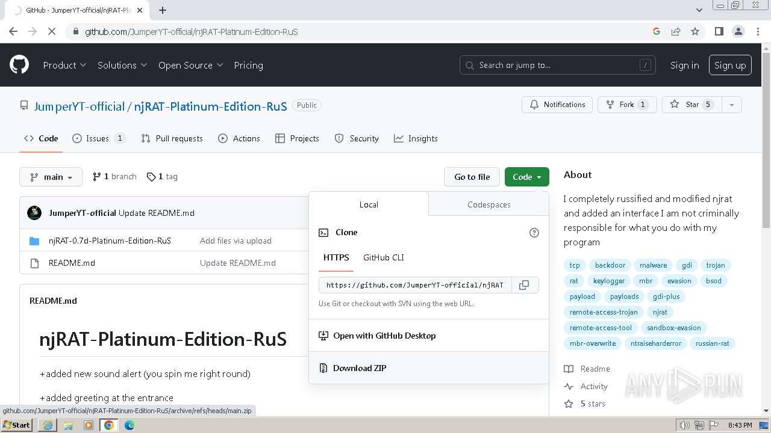Open the Insights tab
The image size is (771, 433).
416,138
